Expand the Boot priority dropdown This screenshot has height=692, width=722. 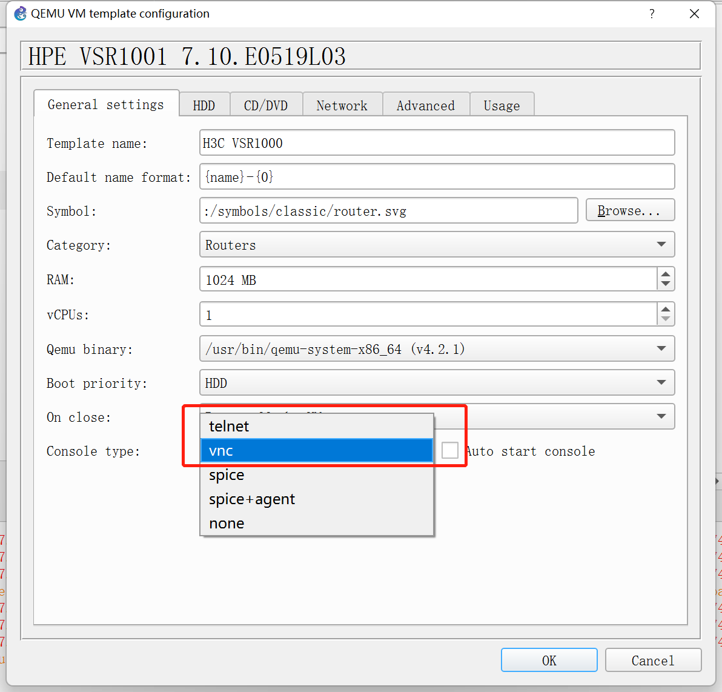coord(437,382)
